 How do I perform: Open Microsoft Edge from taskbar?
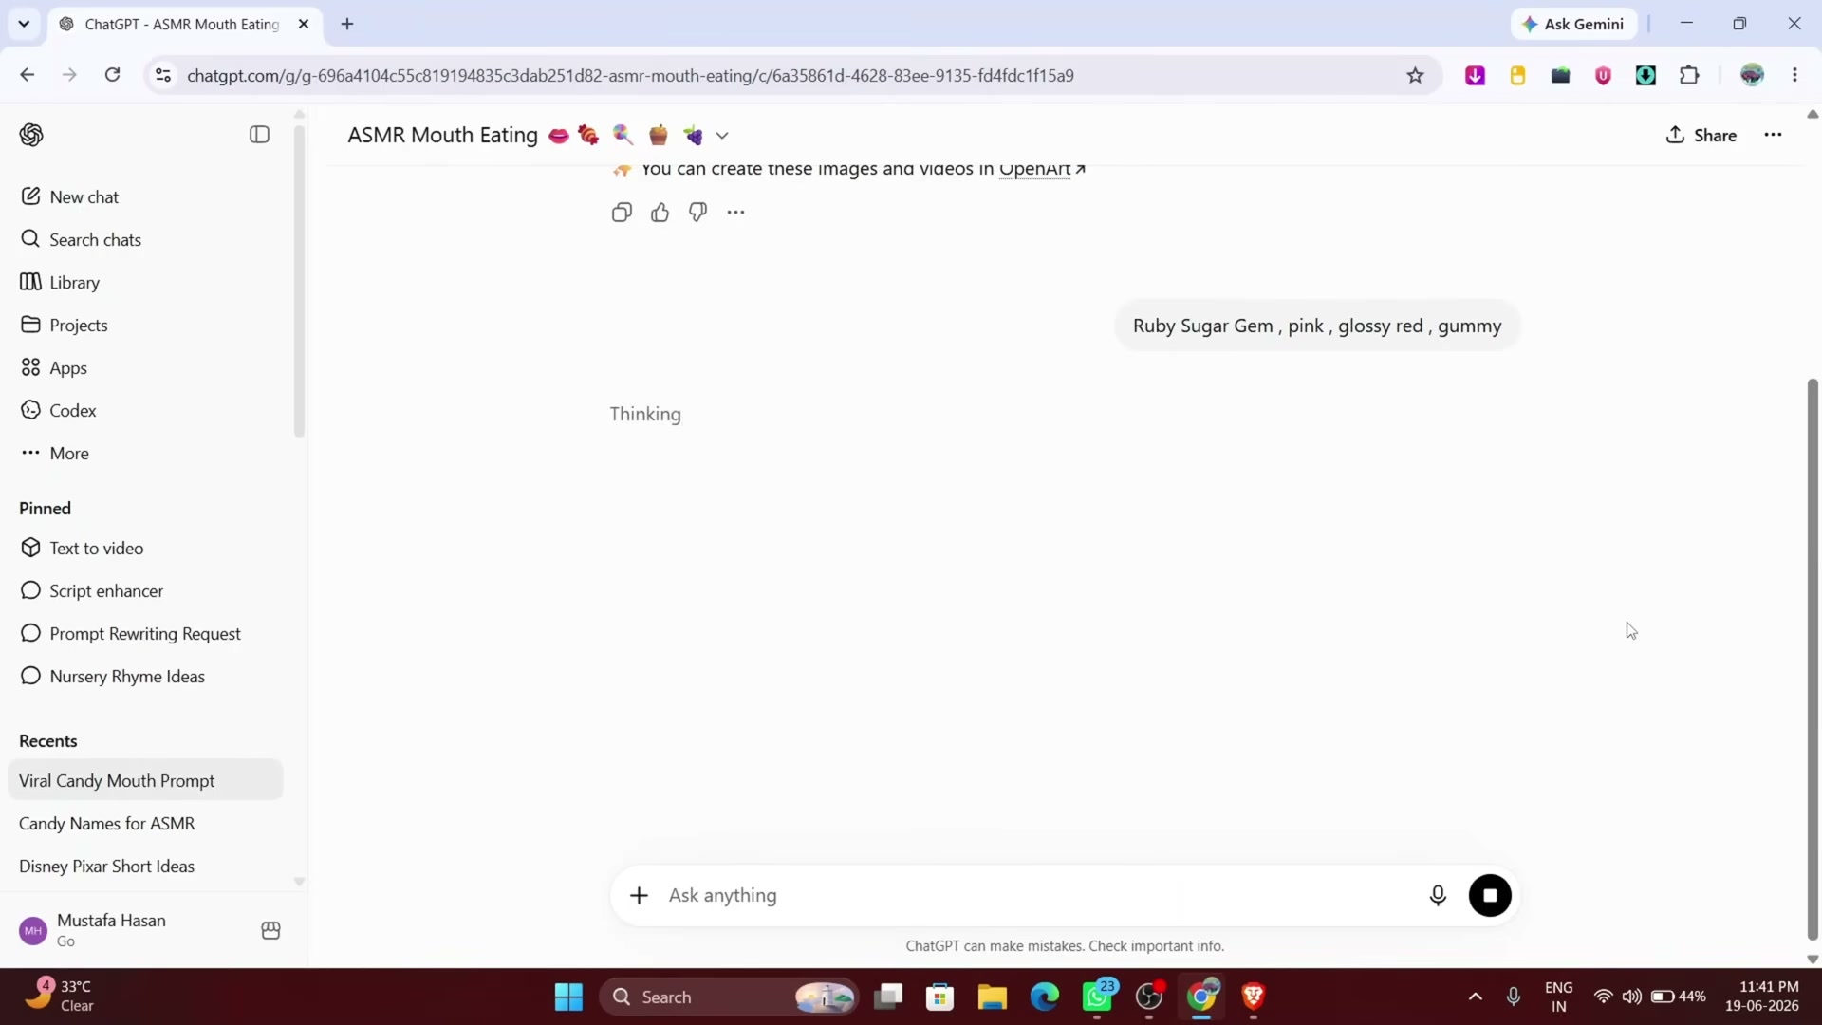1045,997
